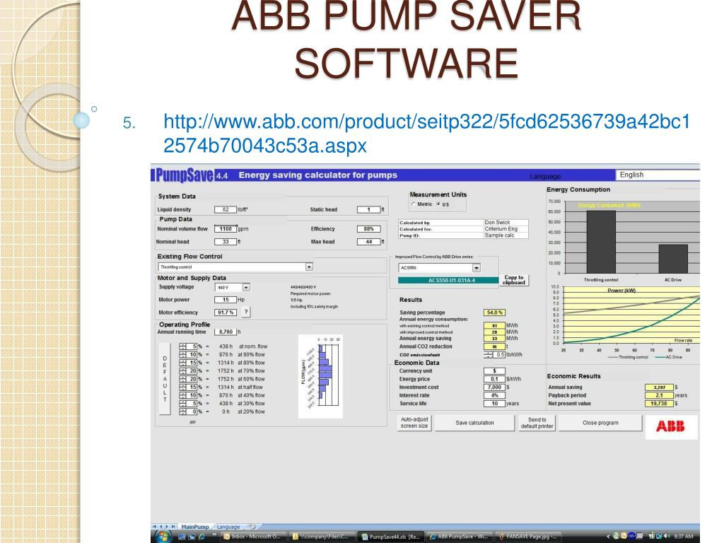Open the abb.com product URL link
This screenshot has height=543, width=724.
[x=426, y=133]
